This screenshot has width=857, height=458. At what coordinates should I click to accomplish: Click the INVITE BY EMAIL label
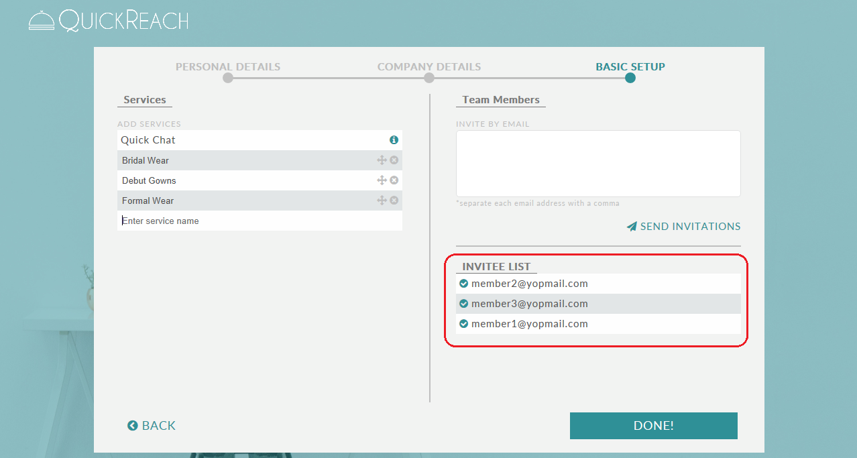point(493,124)
